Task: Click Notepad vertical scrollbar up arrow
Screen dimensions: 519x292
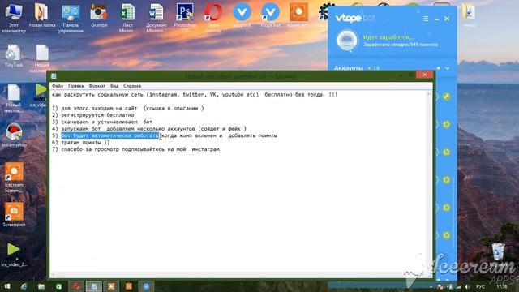Action: pyautogui.click(x=429, y=94)
